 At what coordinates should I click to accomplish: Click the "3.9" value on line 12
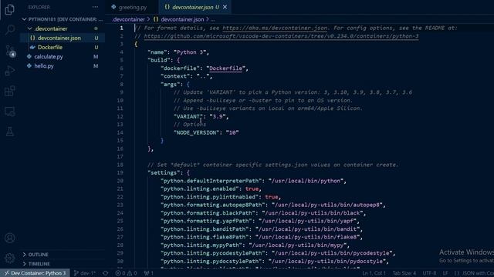click(x=218, y=116)
